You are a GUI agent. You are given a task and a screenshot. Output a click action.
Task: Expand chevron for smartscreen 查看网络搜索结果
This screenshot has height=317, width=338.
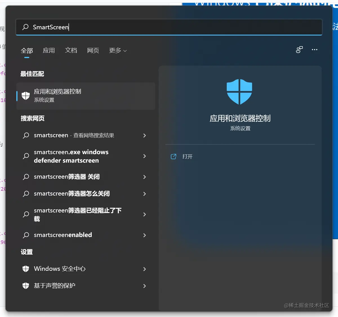point(144,136)
